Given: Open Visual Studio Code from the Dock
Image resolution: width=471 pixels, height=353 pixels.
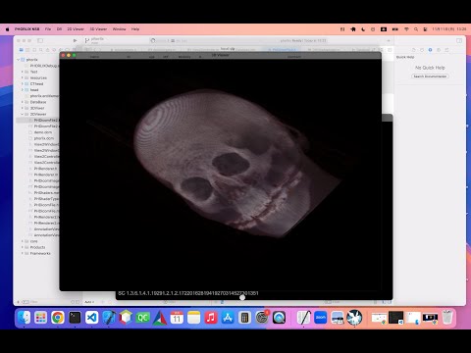Looking at the screenshot, I should pos(92,318).
